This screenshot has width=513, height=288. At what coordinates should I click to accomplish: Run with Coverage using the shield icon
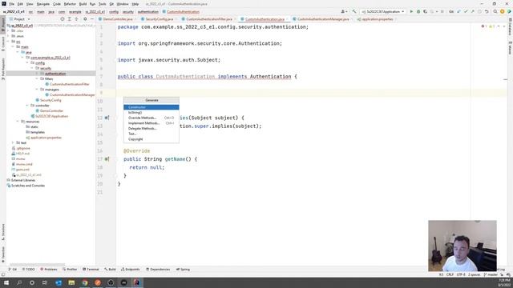425,12
